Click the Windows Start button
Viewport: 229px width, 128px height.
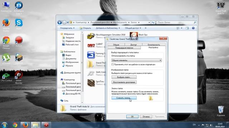click(4, 125)
